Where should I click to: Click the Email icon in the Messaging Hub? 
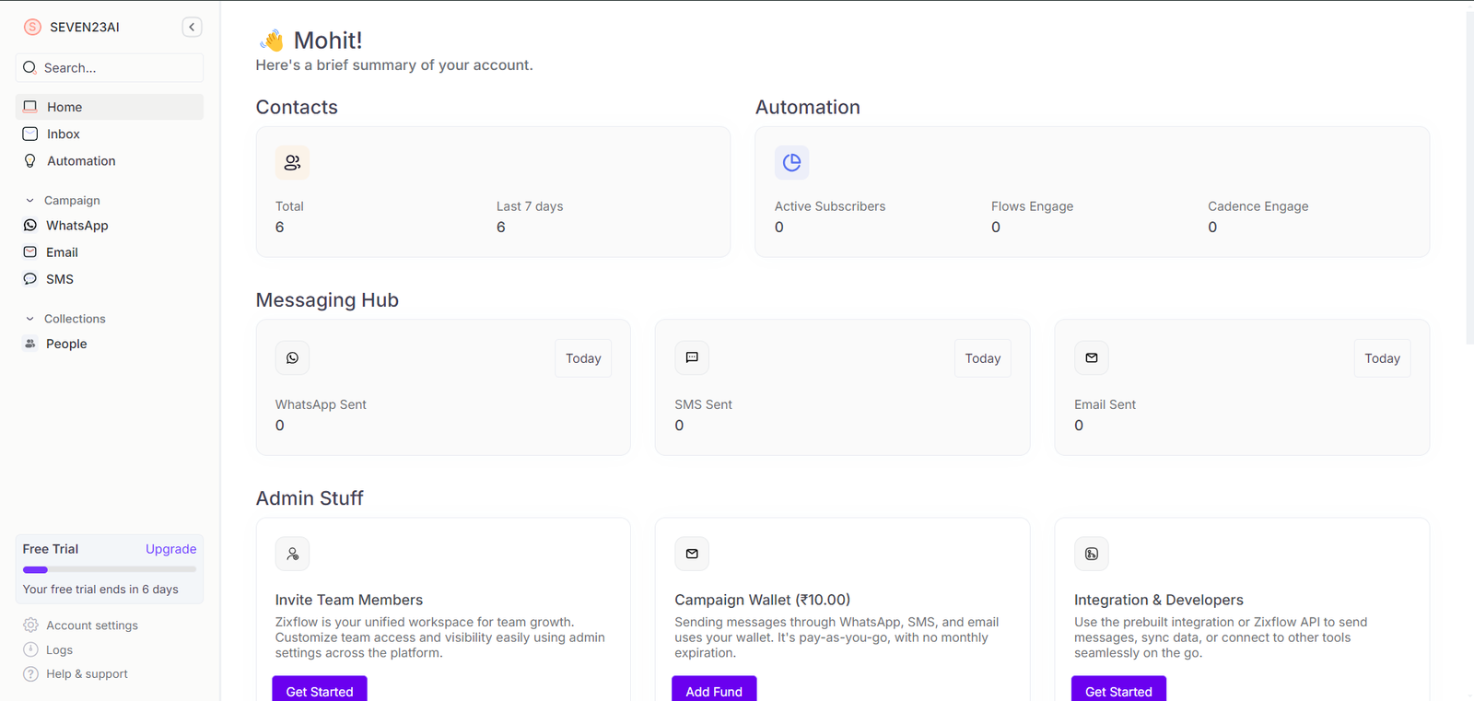(1092, 357)
